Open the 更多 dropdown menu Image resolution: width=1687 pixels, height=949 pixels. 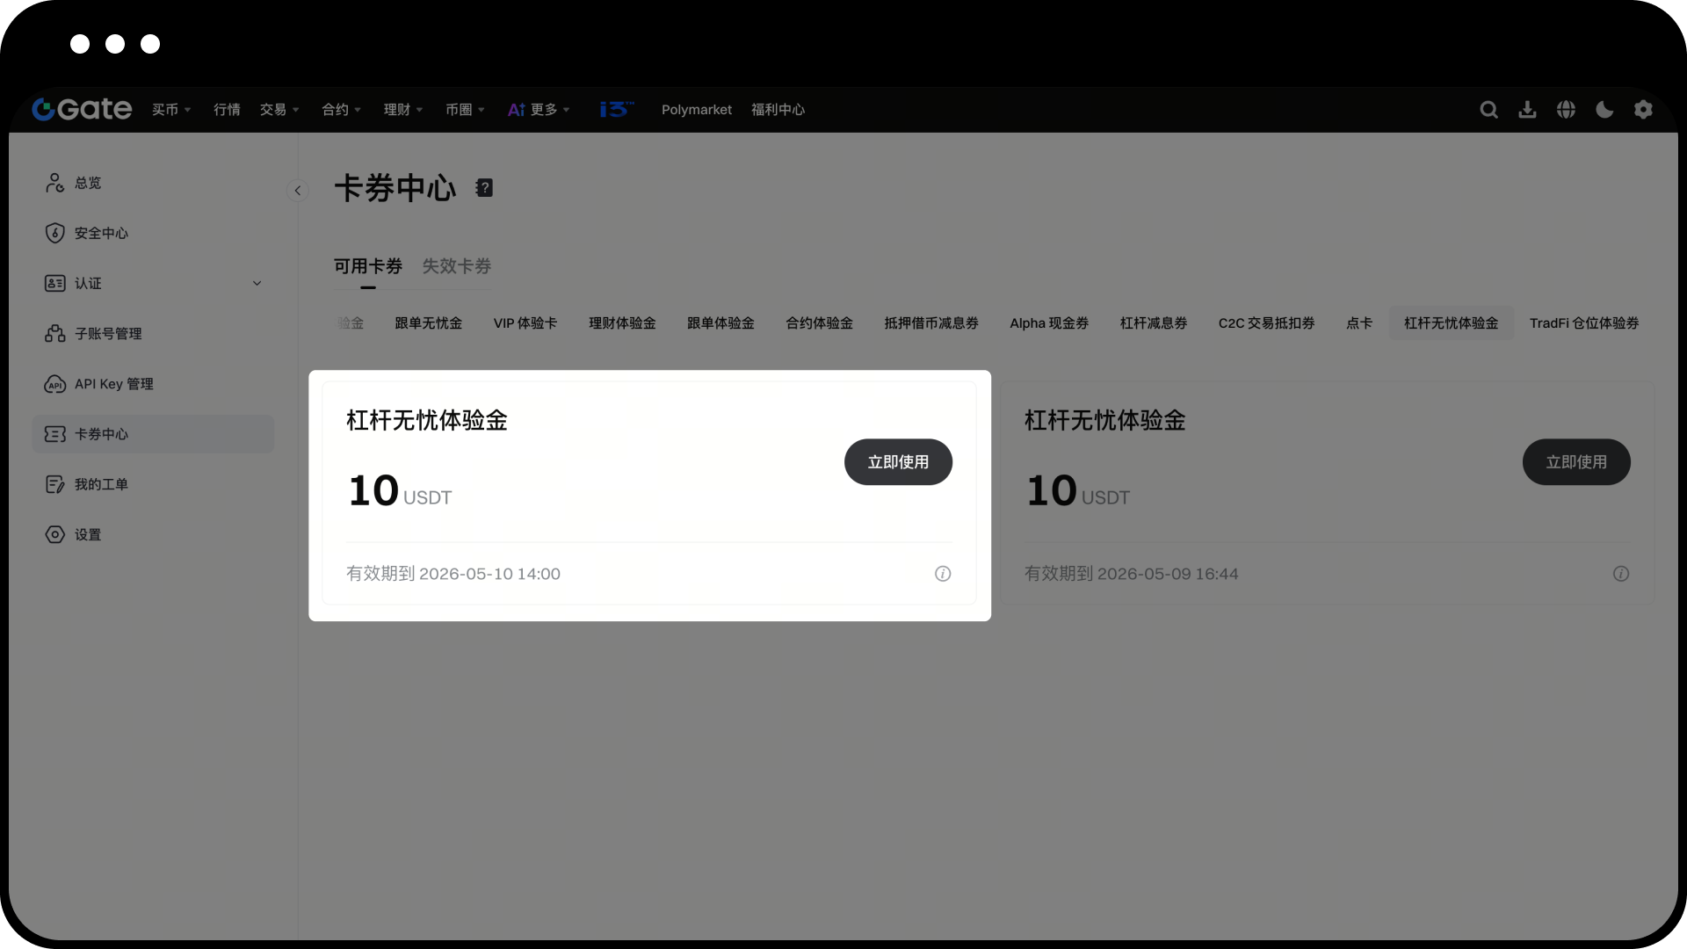(x=539, y=110)
